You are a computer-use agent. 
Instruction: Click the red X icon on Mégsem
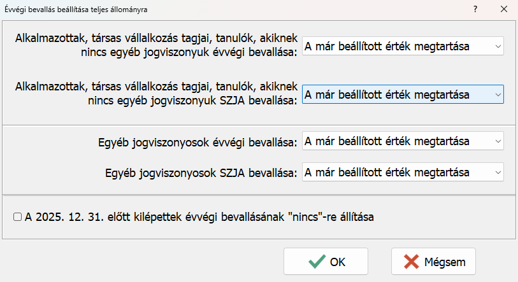(x=412, y=262)
